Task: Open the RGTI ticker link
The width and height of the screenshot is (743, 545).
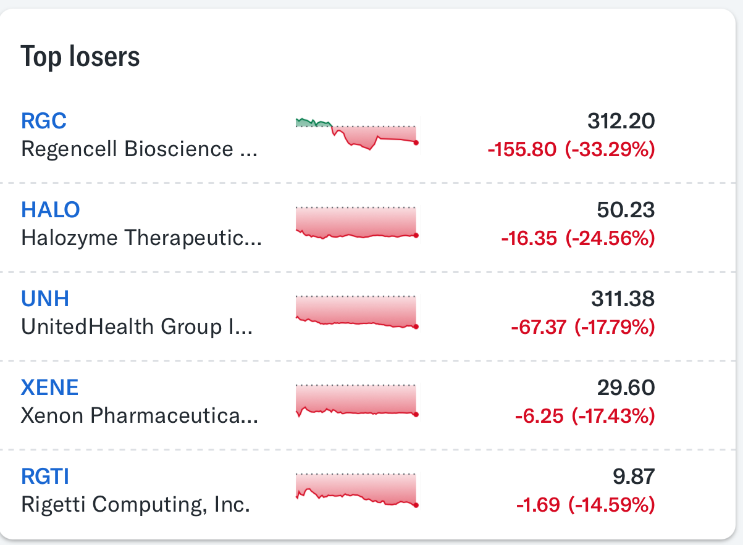Action: 45,476
